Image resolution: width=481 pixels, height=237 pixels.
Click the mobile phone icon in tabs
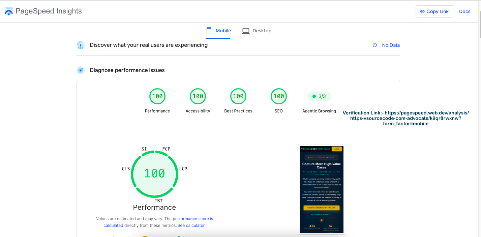(x=209, y=31)
